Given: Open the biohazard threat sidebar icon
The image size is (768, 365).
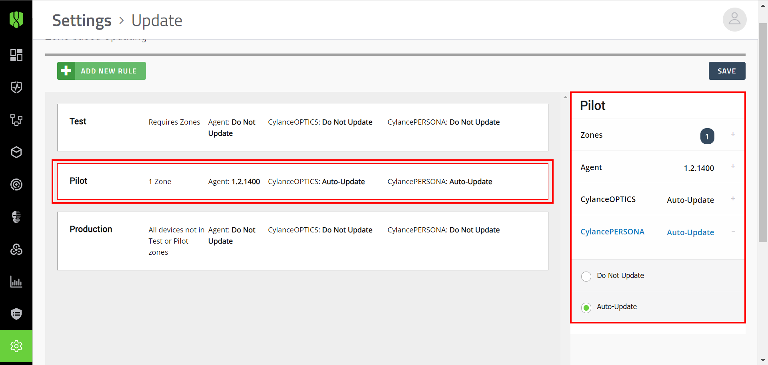Looking at the screenshot, I should (16, 249).
